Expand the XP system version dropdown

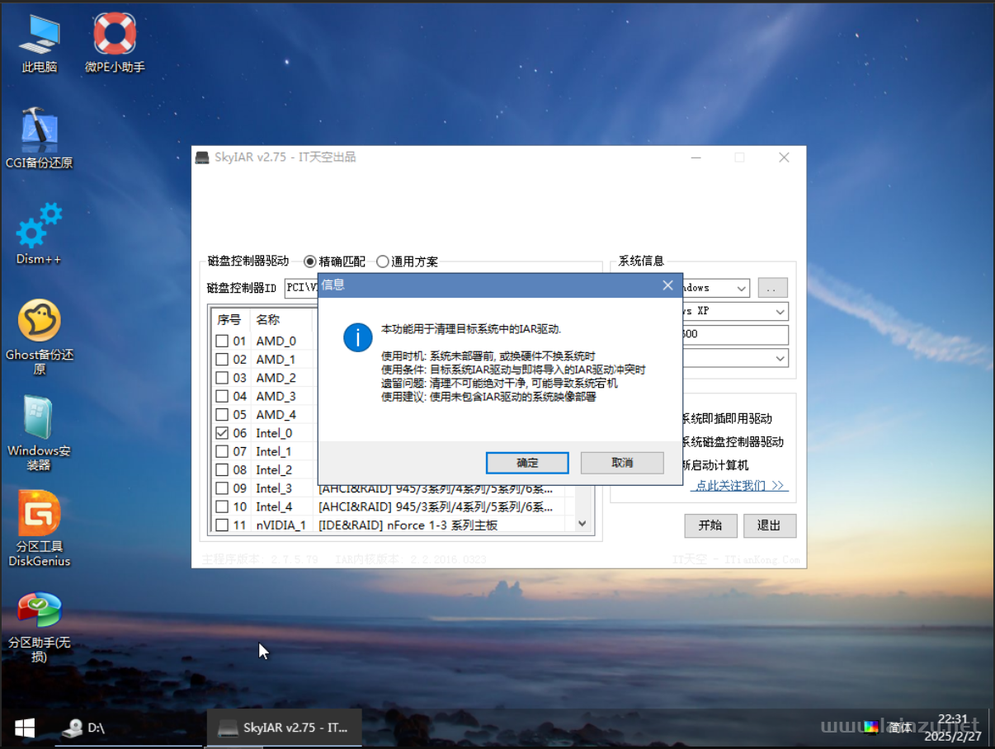click(x=780, y=312)
